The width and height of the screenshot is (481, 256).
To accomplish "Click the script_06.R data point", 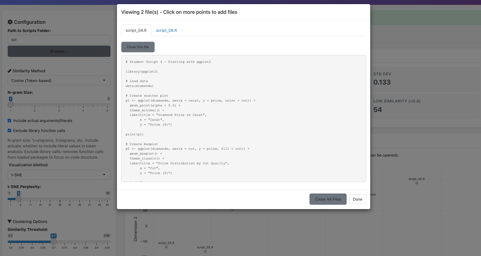I will tap(417, 183).
